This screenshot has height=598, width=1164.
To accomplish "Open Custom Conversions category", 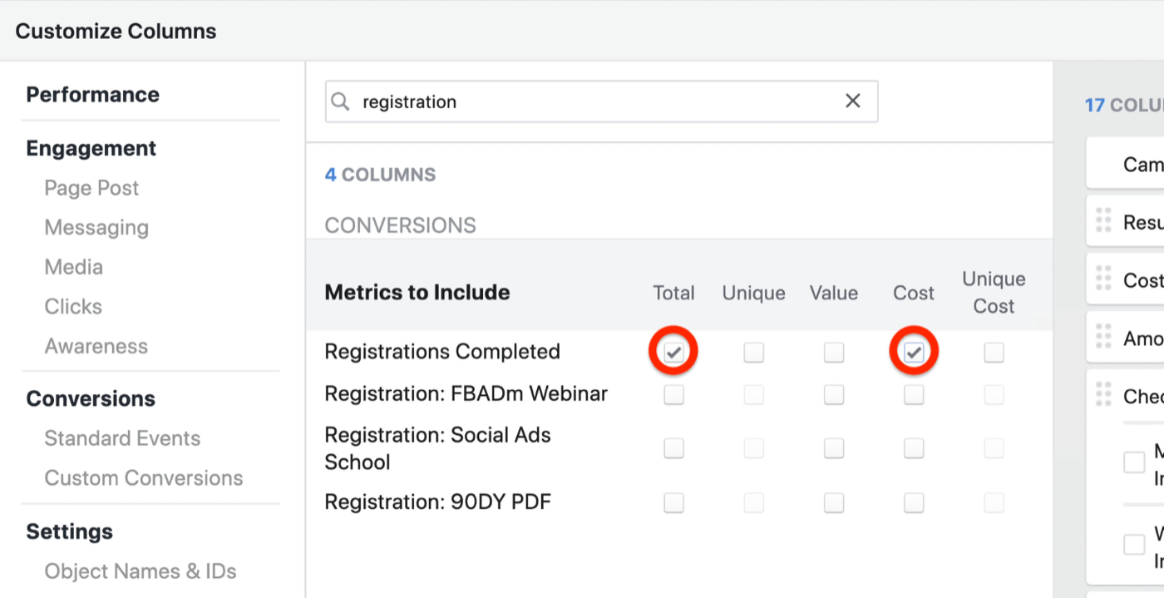I will coord(143,477).
